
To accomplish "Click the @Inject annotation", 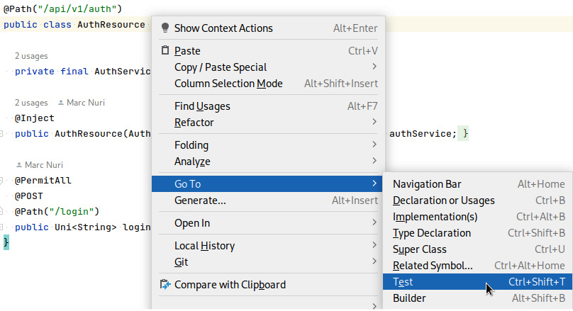I will [x=34, y=118].
